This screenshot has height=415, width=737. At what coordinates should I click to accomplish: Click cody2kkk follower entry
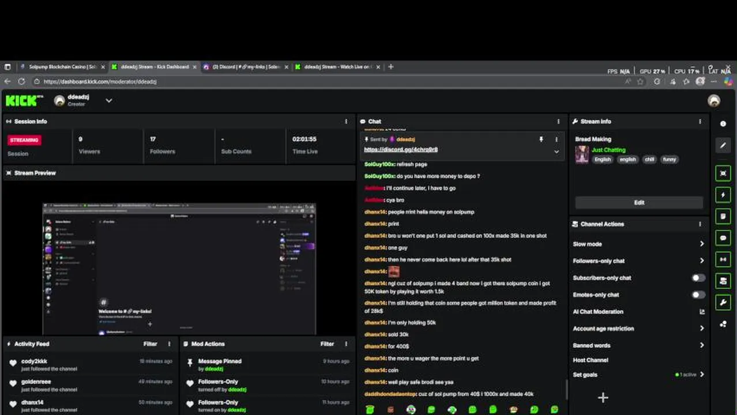[x=90, y=365]
